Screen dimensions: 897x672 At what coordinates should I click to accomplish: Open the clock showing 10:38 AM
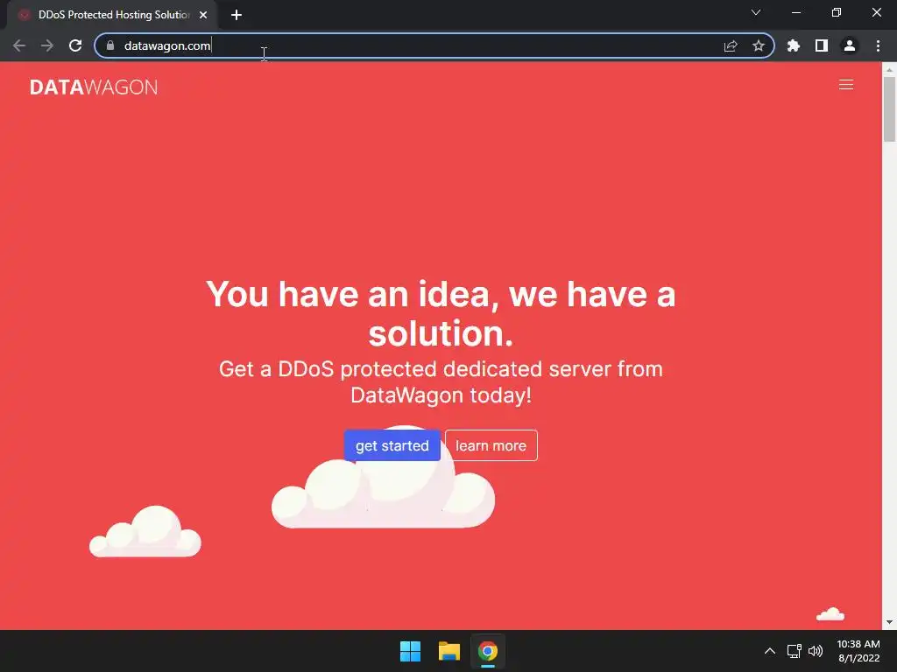(858, 651)
